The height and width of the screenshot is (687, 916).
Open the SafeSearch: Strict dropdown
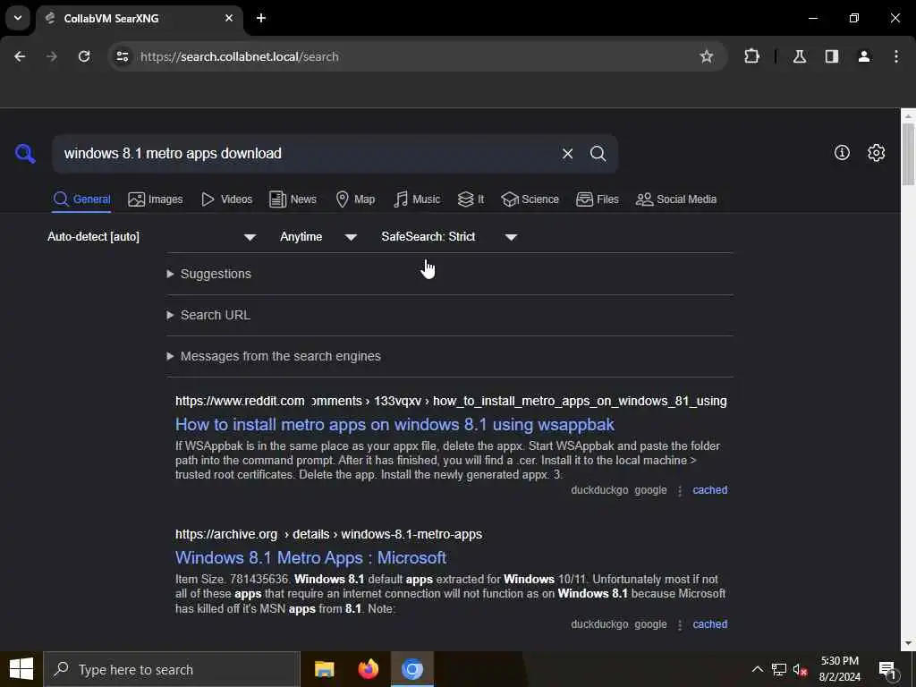[449, 236]
